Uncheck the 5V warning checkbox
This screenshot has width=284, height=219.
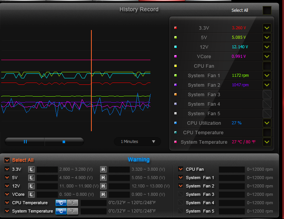pyautogui.click(x=7, y=178)
